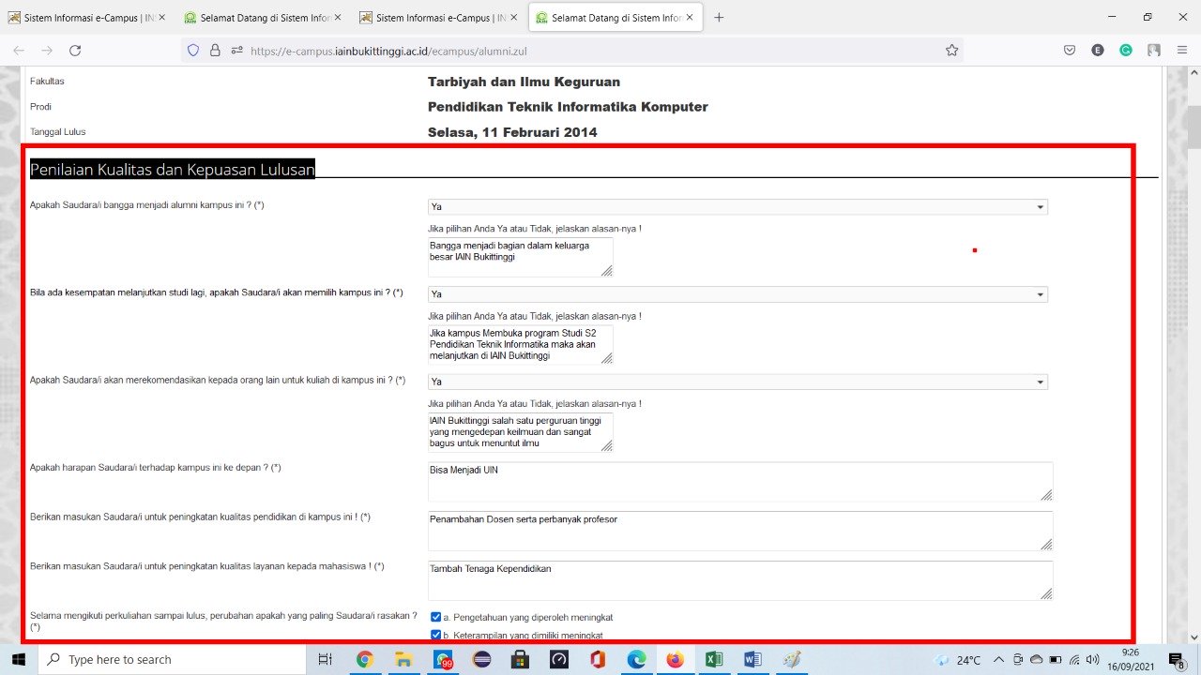Click the shield tracking protection icon
This screenshot has height=675, width=1201.
[x=194, y=51]
